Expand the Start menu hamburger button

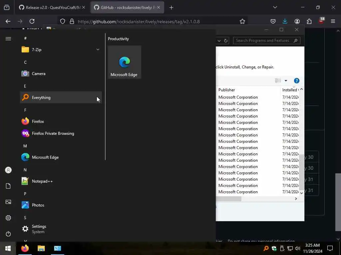tap(8, 39)
